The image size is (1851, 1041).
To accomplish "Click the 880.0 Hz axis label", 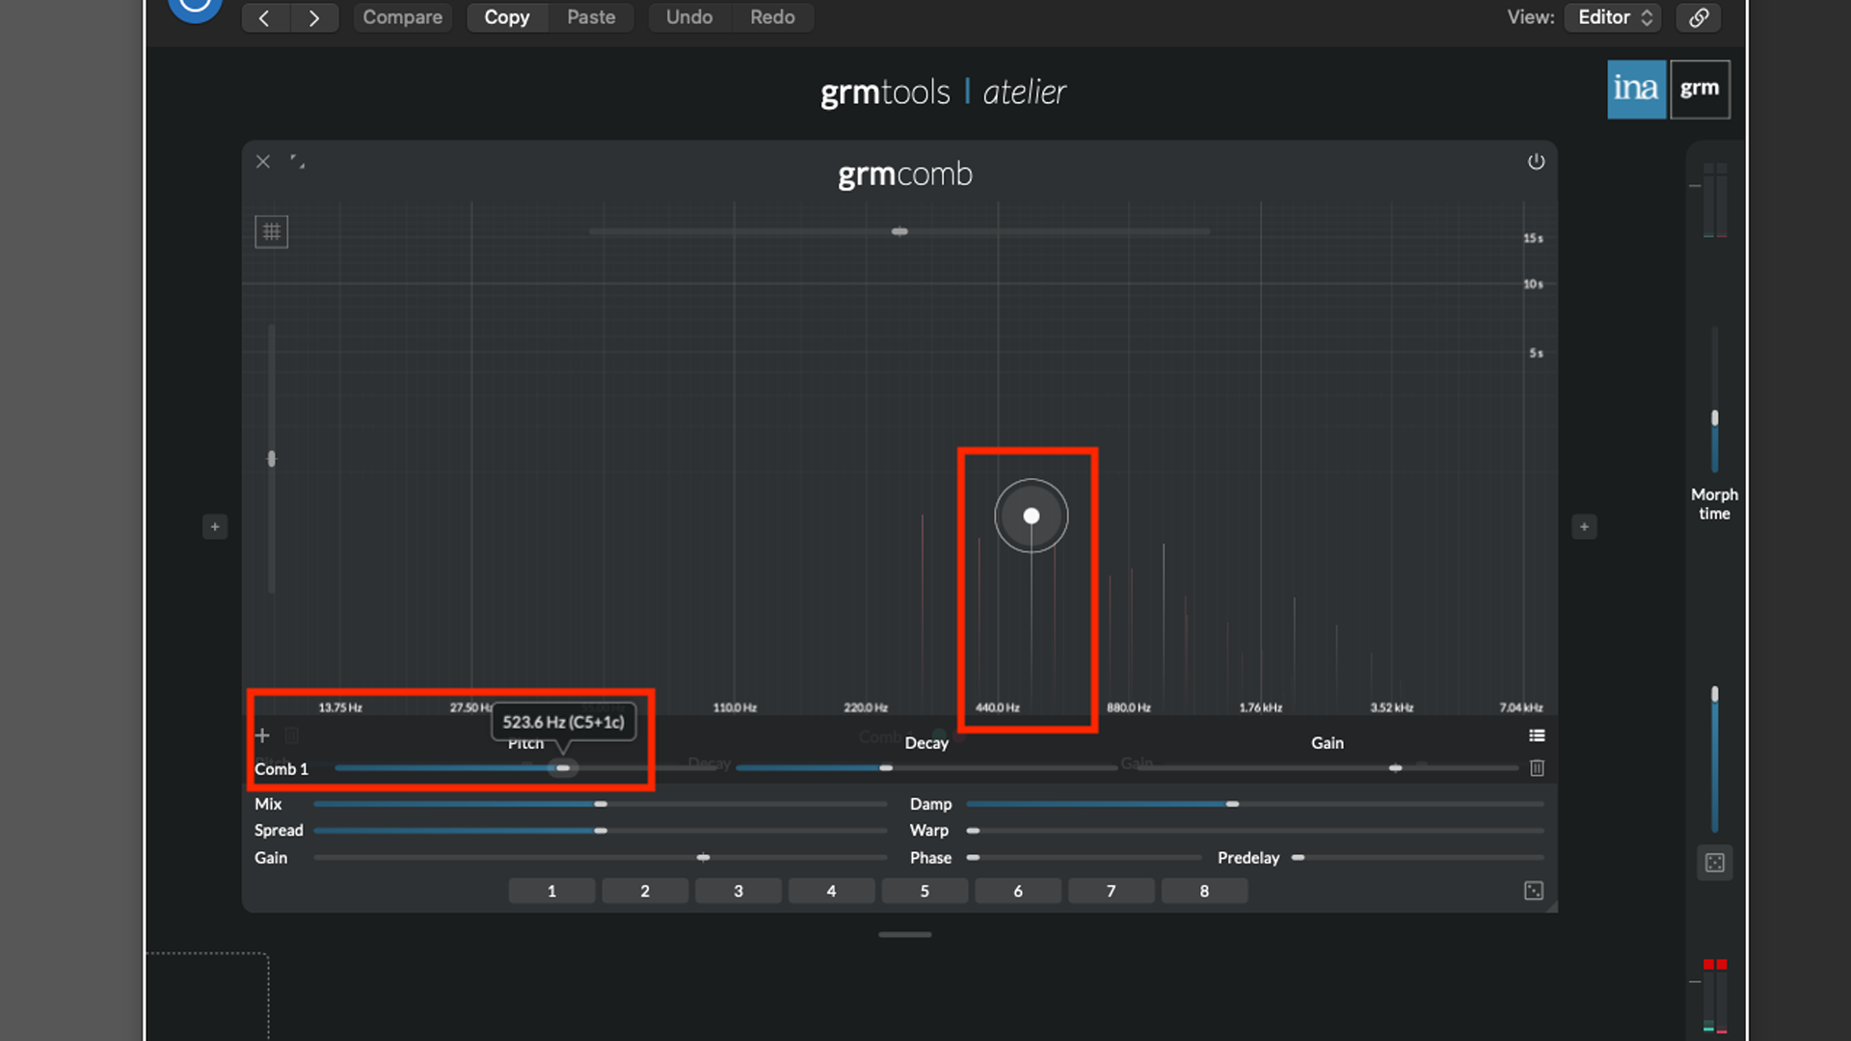I will coord(1129,707).
